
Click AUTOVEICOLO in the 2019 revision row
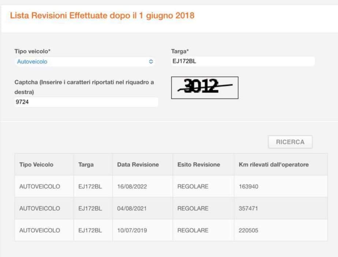pyautogui.click(x=40, y=231)
